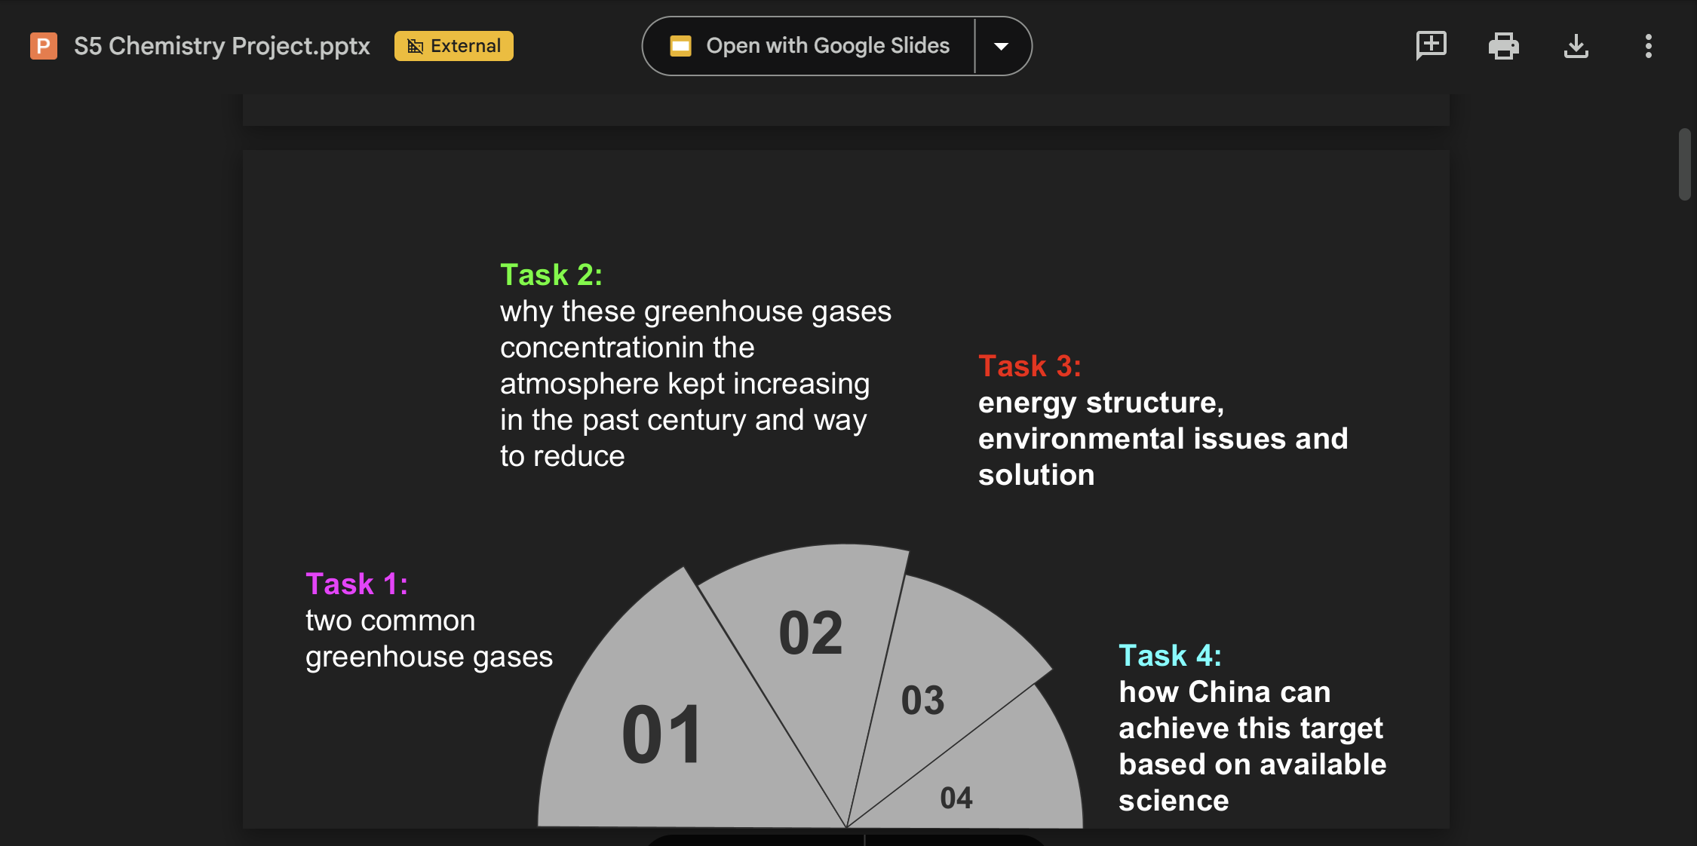Click the red Task 3 heading

click(1030, 366)
